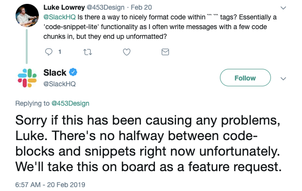This screenshot has width=302, height=191.
Task: Open chevron menu beside Follow button
Action: [283, 79]
